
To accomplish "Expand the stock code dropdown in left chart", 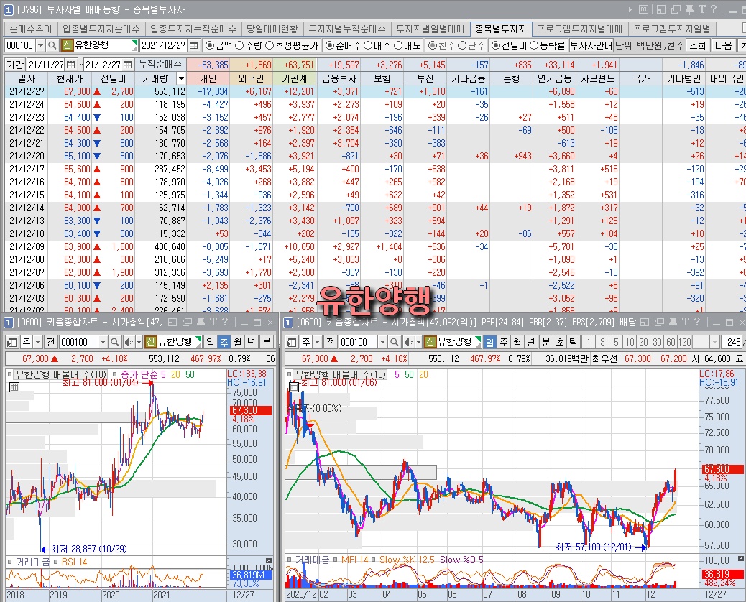I will (x=103, y=342).
